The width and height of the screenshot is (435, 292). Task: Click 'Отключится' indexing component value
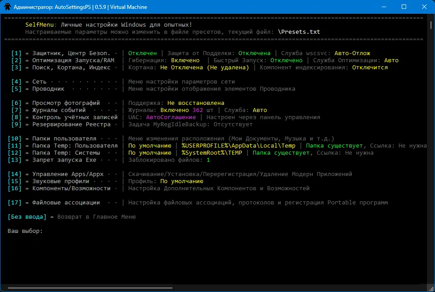370,68
